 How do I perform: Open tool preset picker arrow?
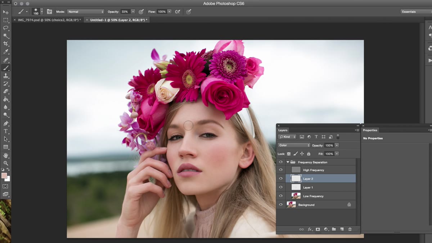click(26, 12)
